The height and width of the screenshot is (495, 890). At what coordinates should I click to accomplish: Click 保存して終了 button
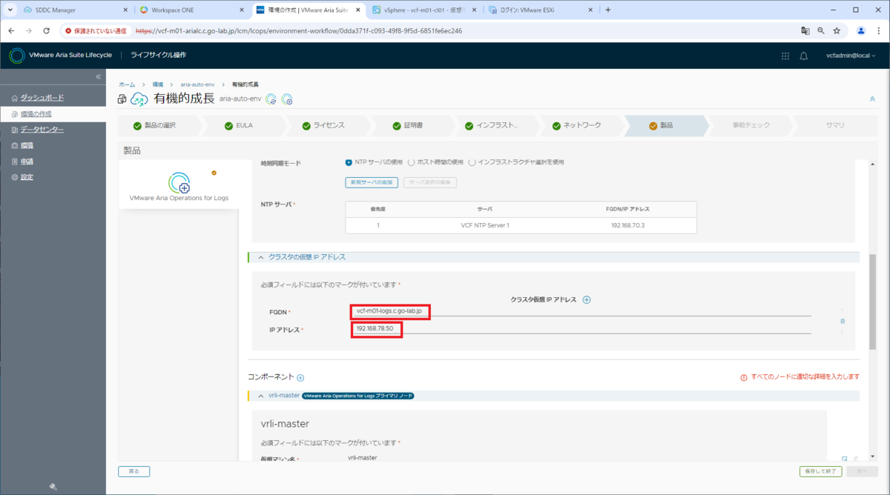[x=820, y=471]
